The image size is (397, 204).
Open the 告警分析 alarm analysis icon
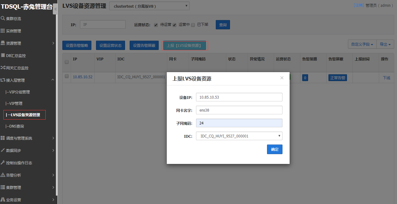(x=2, y=175)
